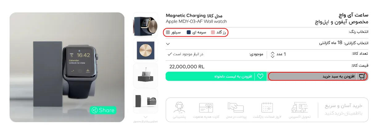
Task: Click the express delivery truck icon
Action: pos(299,107)
